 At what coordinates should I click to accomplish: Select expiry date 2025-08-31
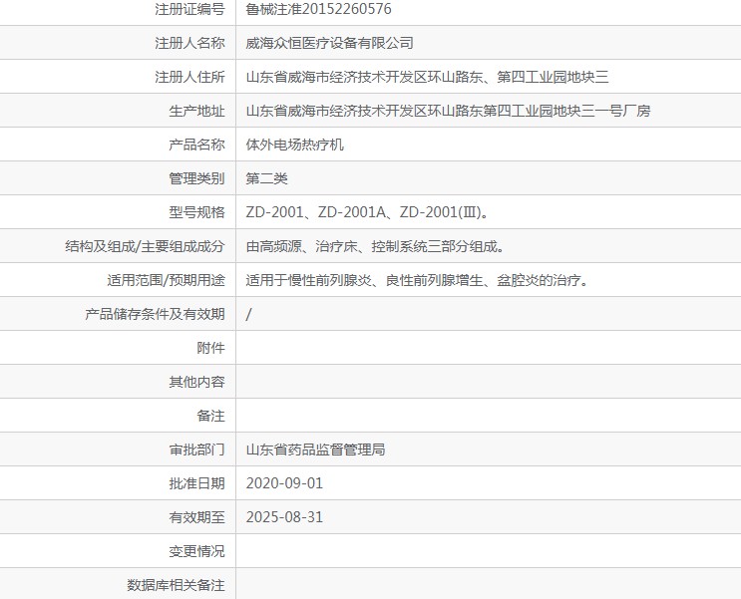pos(284,517)
